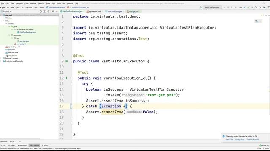Select pom.xml in project tree

click(x=10, y=49)
